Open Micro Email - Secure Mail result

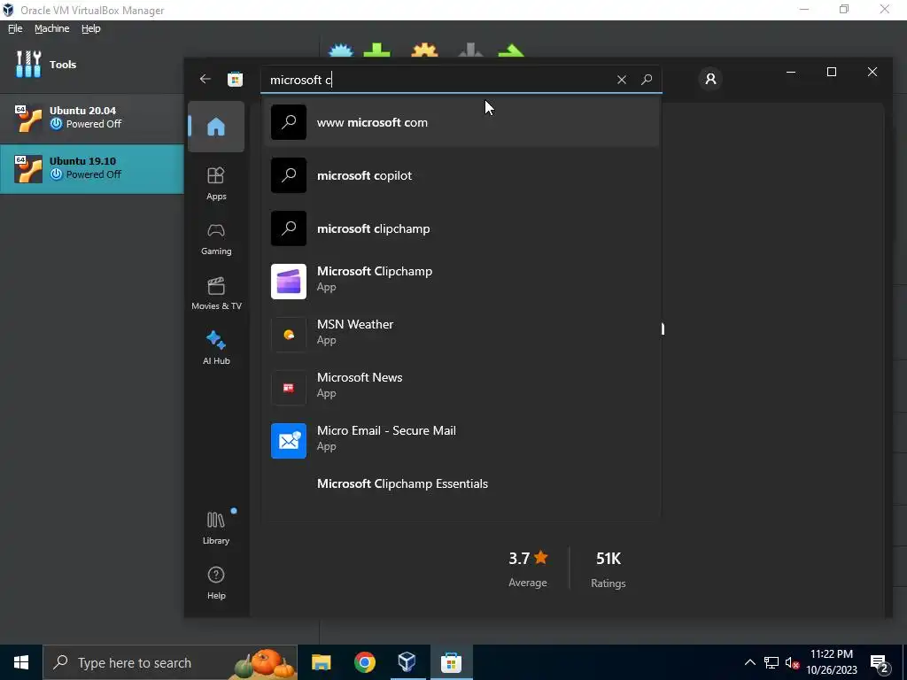click(461, 441)
